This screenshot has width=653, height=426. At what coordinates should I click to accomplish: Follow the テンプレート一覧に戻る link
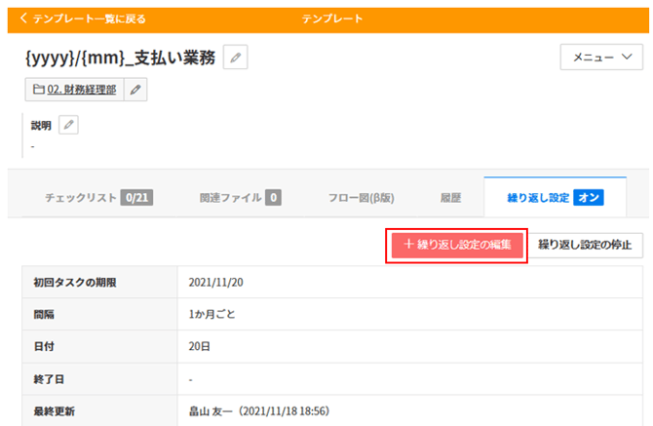point(89,19)
